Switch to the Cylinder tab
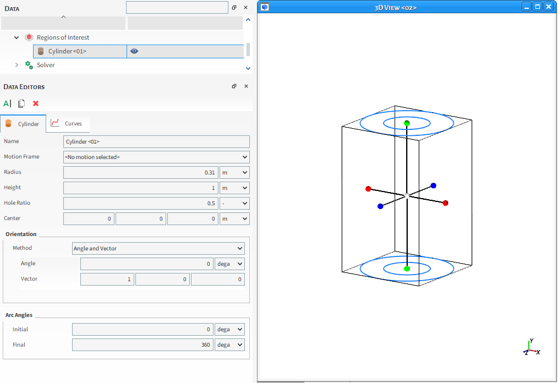The image size is (558, 383). (23, 124)
